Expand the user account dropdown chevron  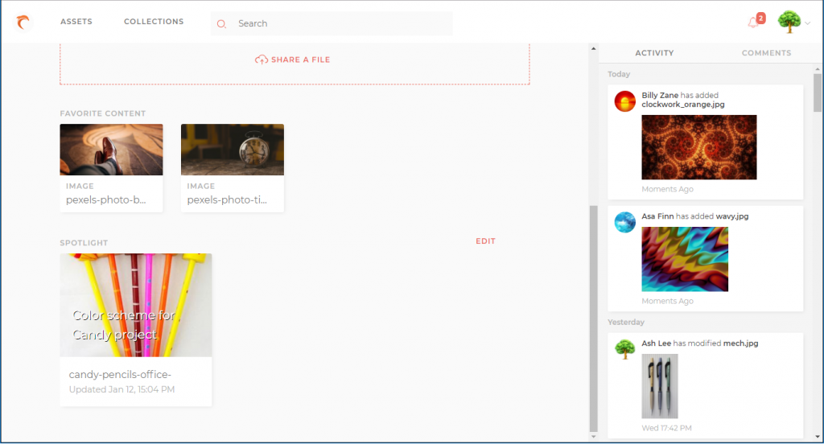coord(808,23)
